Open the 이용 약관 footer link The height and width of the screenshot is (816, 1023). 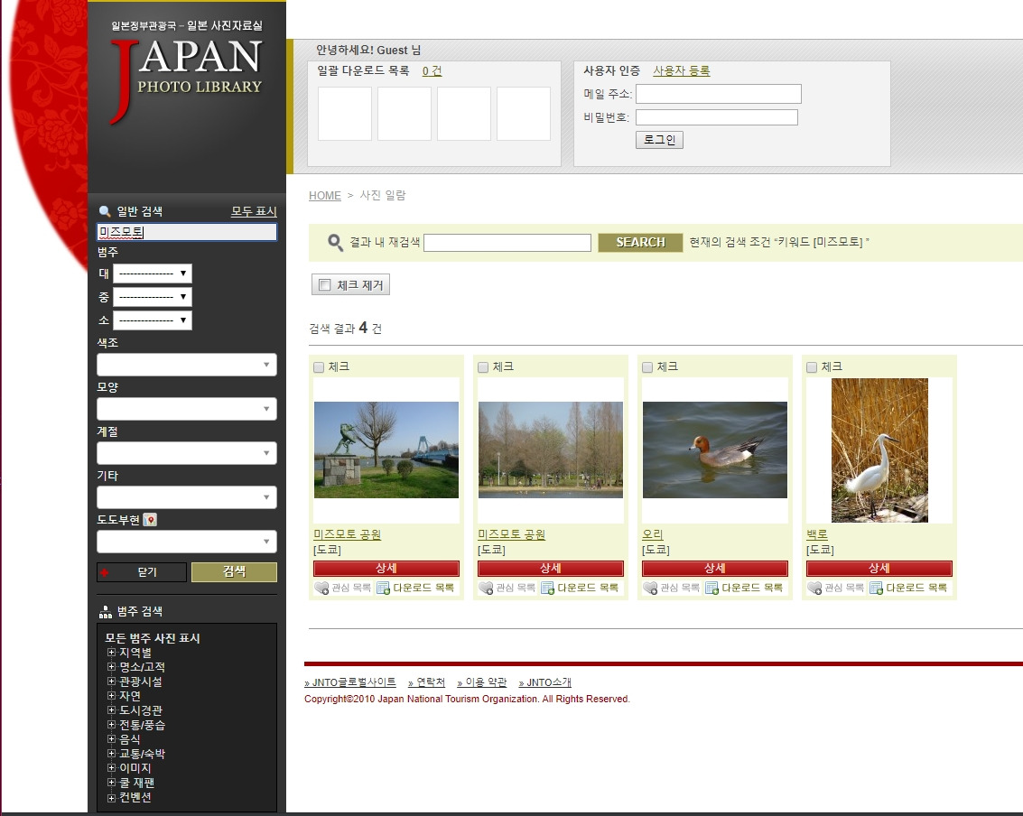click(482, 682)
